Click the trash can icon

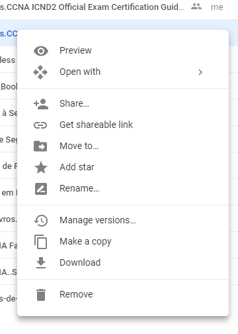[x=41, y=295]
